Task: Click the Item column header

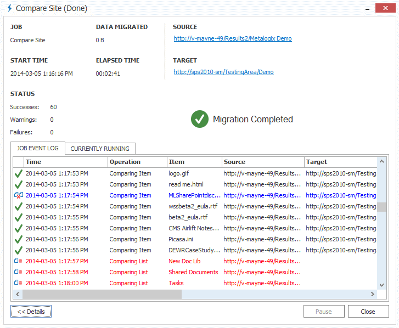Action: pos(195,162)
